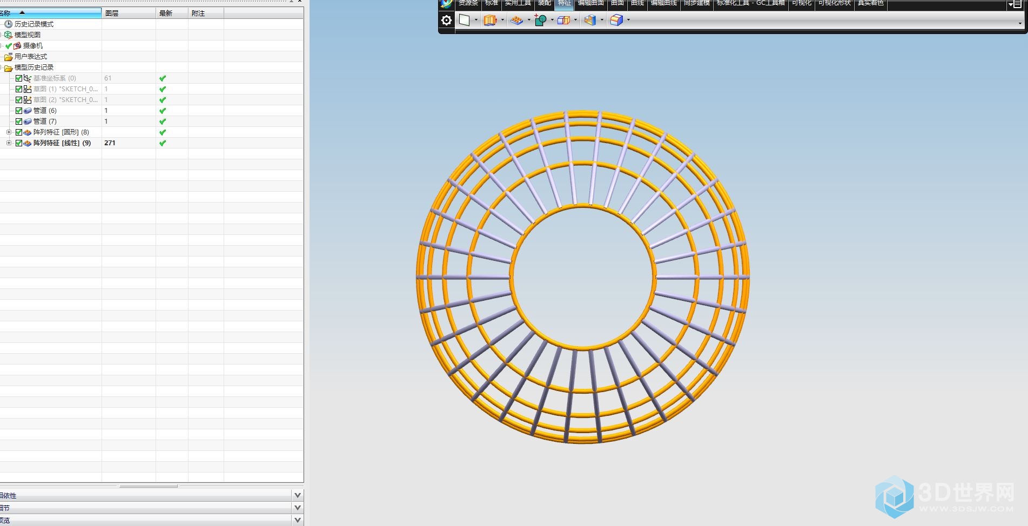Sort by the 名称 column header
The image size is (1028, 526).
[50, 13]
